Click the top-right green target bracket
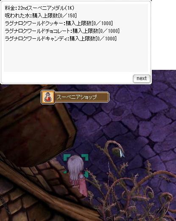The image size is (176, 221). pos(85,157)
